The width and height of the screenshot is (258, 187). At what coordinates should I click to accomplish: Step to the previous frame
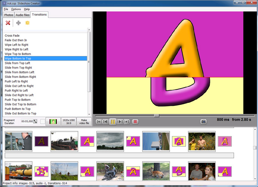tap(105, 122)
